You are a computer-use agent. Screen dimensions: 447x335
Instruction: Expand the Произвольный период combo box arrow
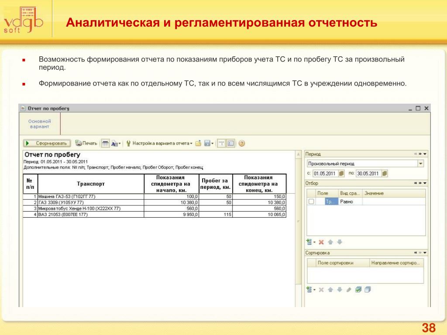pos(420,164)
